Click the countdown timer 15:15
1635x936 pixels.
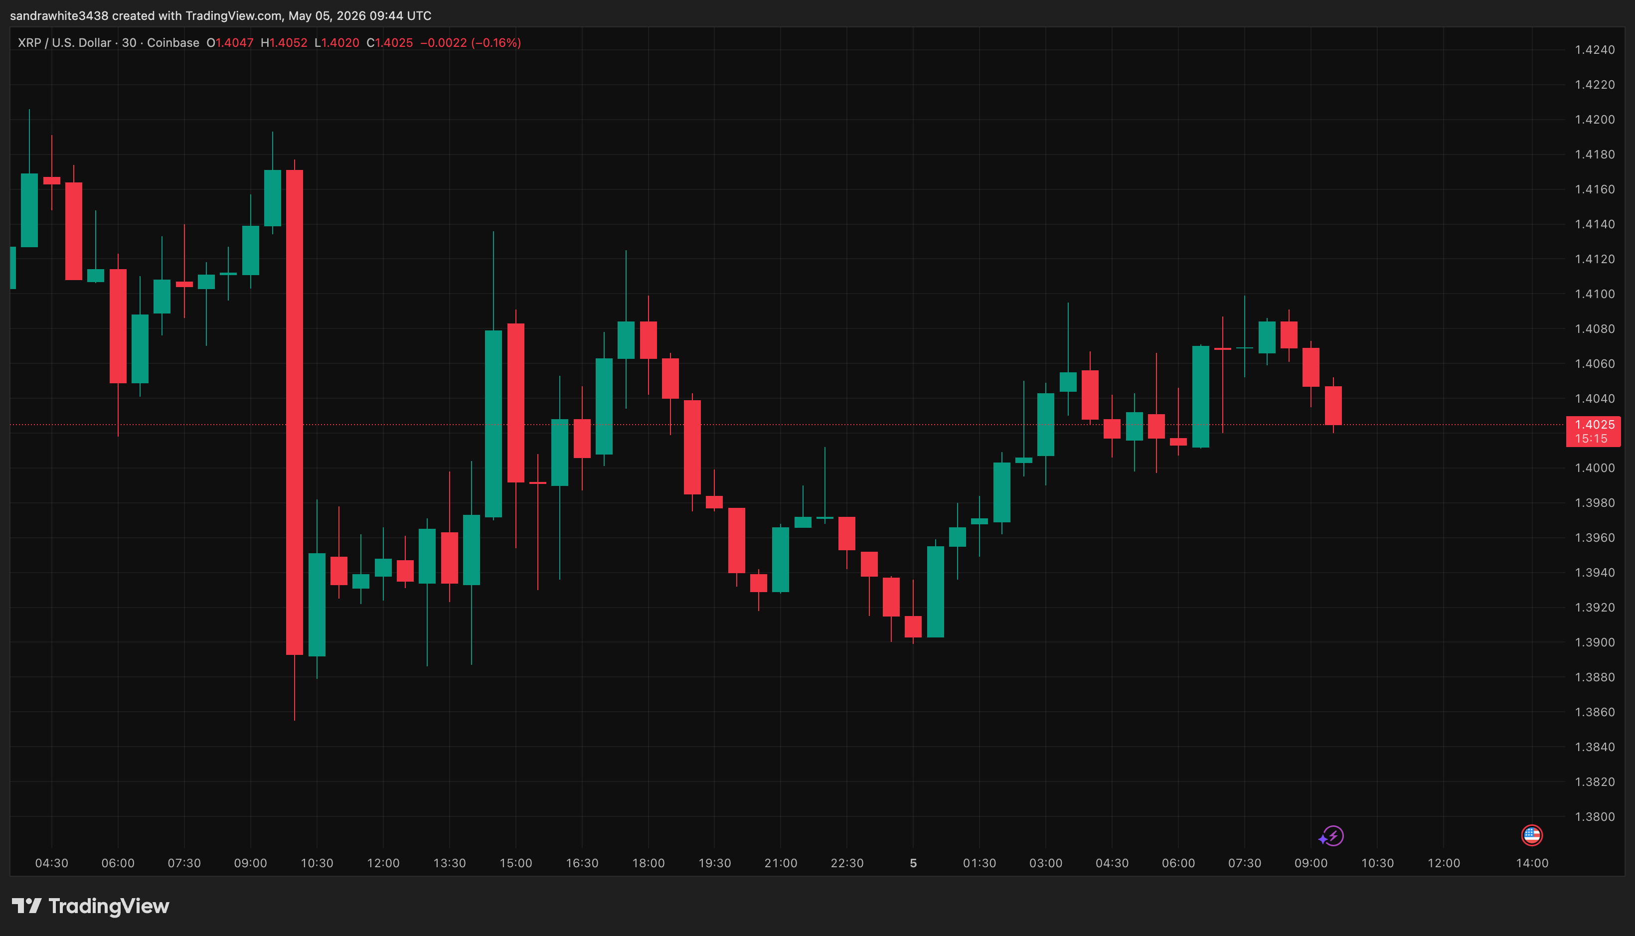coord(1591,439)
